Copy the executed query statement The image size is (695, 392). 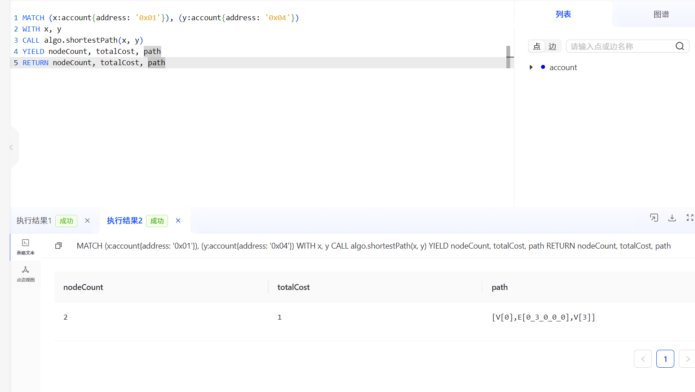pyautogui.click(x=58, y=246)
